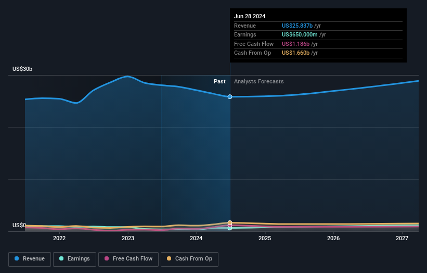Click the US$0 y-axis label

click(x=19, y=225)
